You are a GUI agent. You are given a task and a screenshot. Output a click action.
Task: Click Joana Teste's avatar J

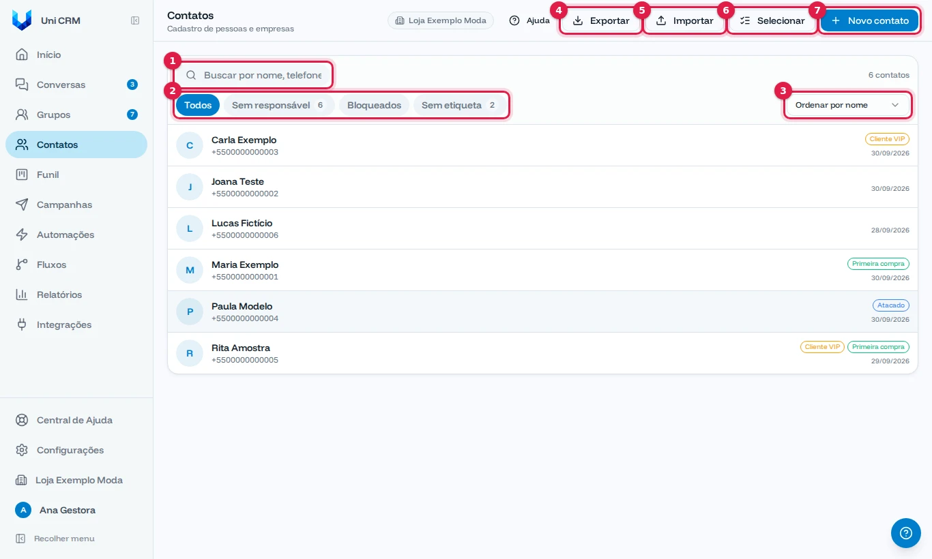pos(190,187)
